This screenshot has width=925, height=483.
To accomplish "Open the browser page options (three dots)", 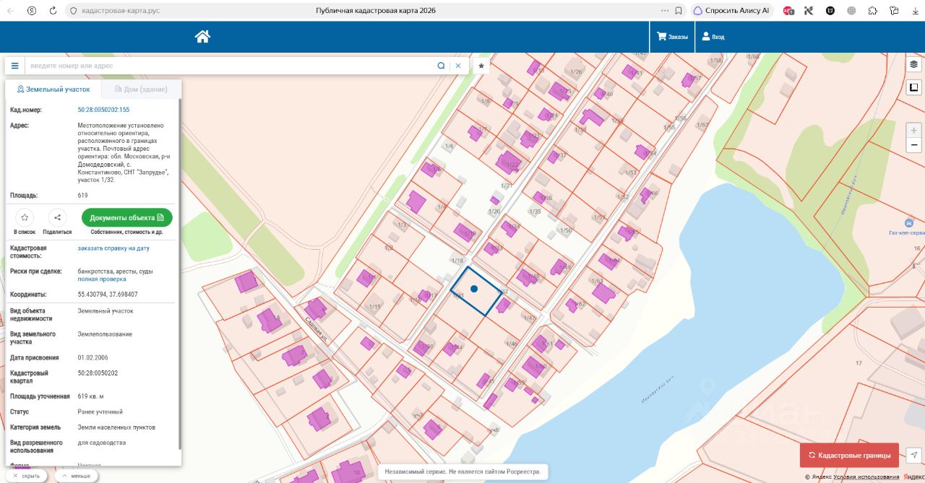I will point(665,11).
